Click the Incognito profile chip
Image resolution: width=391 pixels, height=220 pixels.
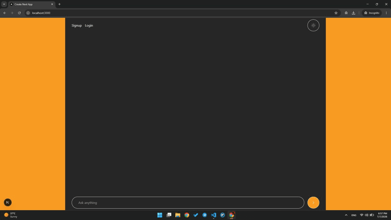(371, 13)
